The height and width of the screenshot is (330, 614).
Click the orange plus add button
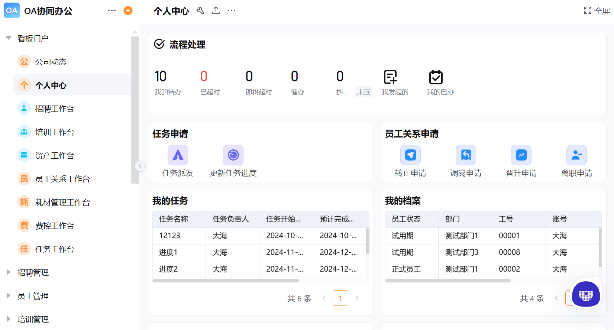click(x=128, y=11)
